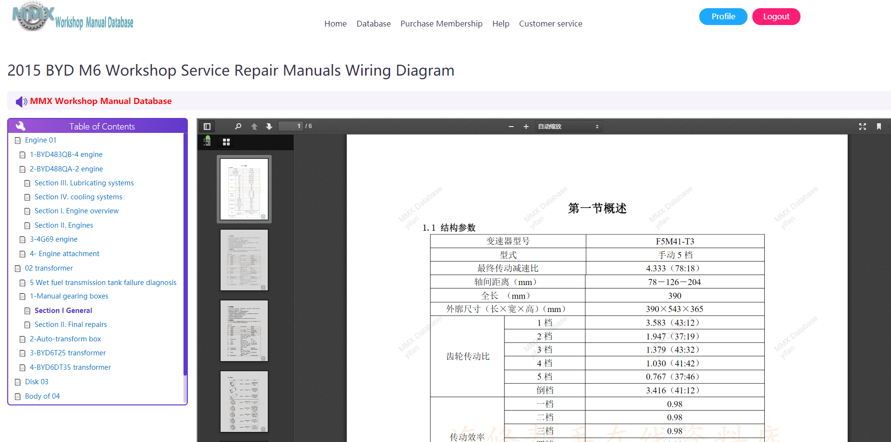
Task: Select fourth page thumbnail
Action: point(244,402)
